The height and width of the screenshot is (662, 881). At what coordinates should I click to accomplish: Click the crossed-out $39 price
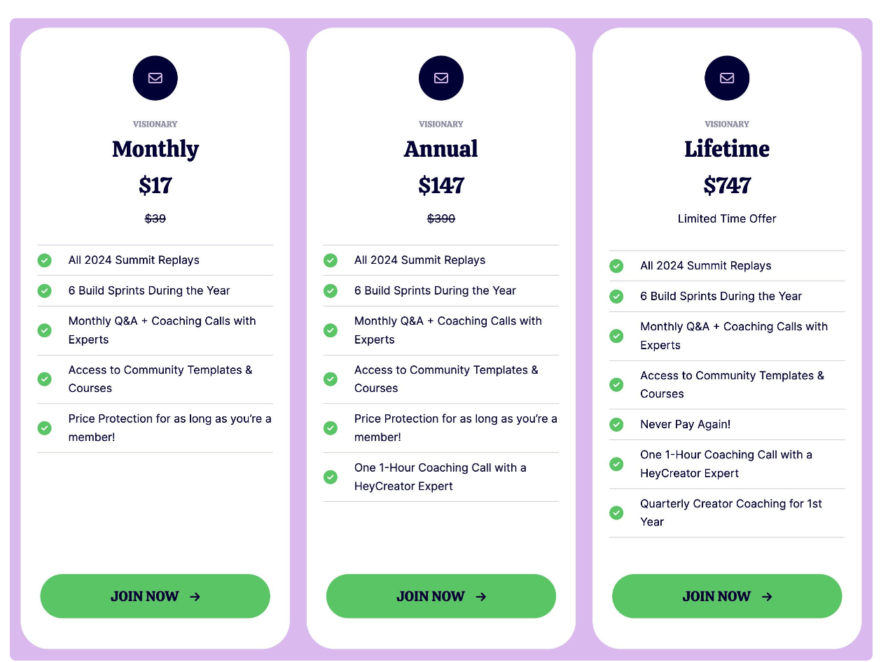pos(155,218)
